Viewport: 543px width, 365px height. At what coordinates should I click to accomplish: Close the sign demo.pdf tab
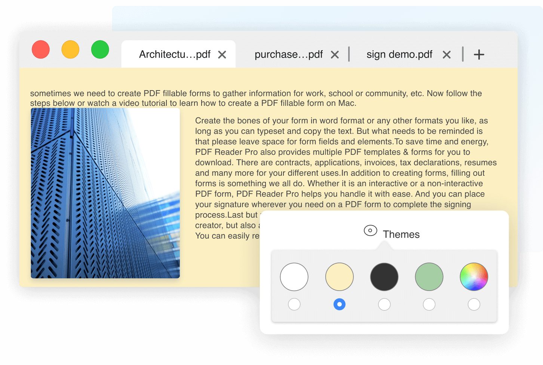447,55
